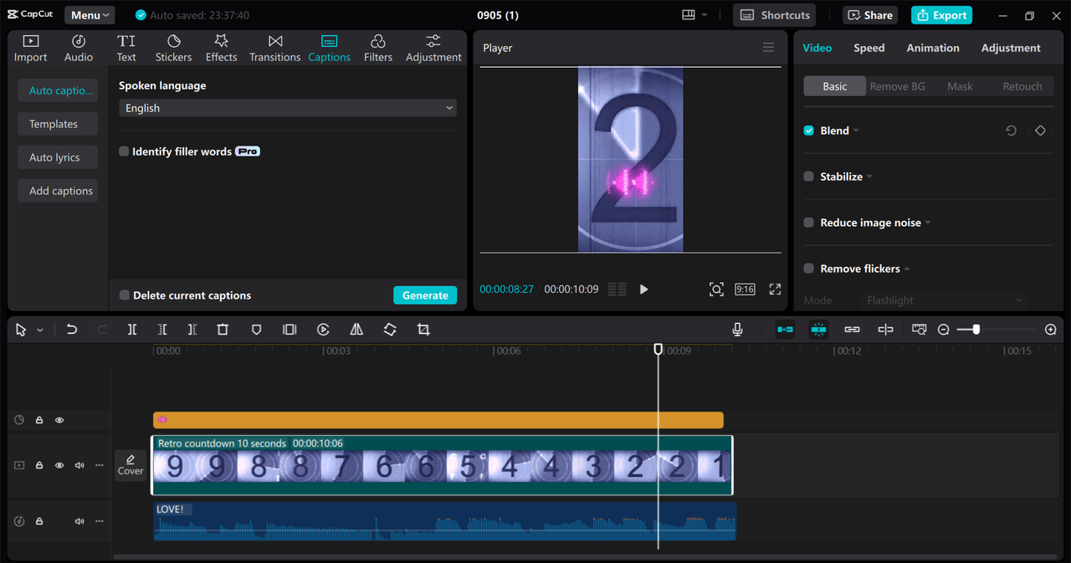
Task: Click the Generate captions button
Action: [x=425, y=295]
